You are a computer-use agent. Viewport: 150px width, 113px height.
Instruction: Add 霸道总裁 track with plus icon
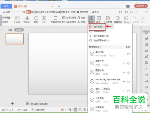pos(124,72)
